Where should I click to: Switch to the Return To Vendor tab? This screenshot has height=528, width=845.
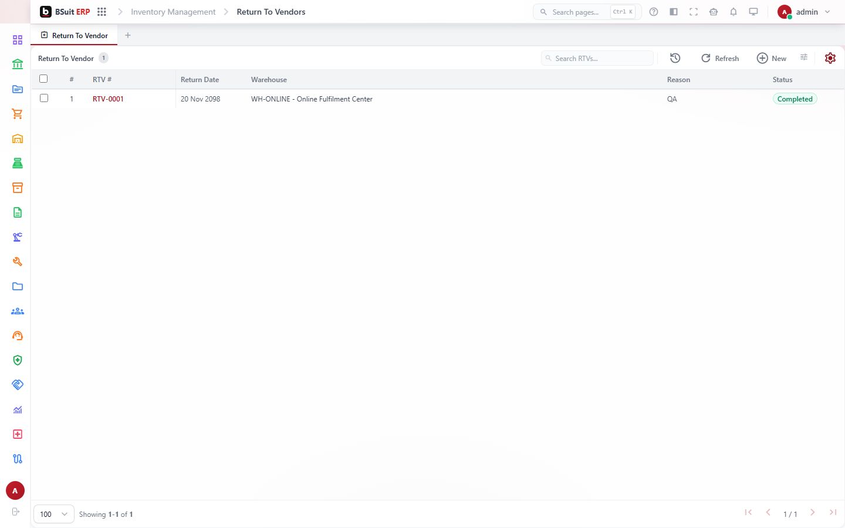[75, 35]
